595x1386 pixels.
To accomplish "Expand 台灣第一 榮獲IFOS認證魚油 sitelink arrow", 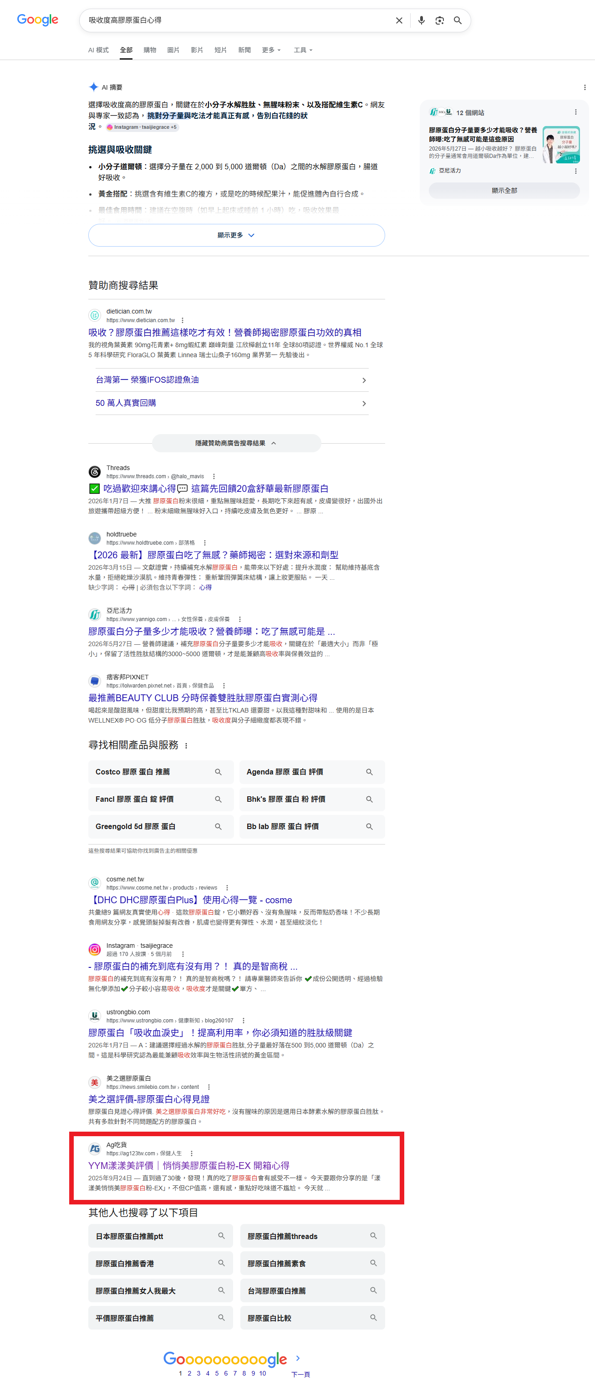I will [x=364, y=380].
